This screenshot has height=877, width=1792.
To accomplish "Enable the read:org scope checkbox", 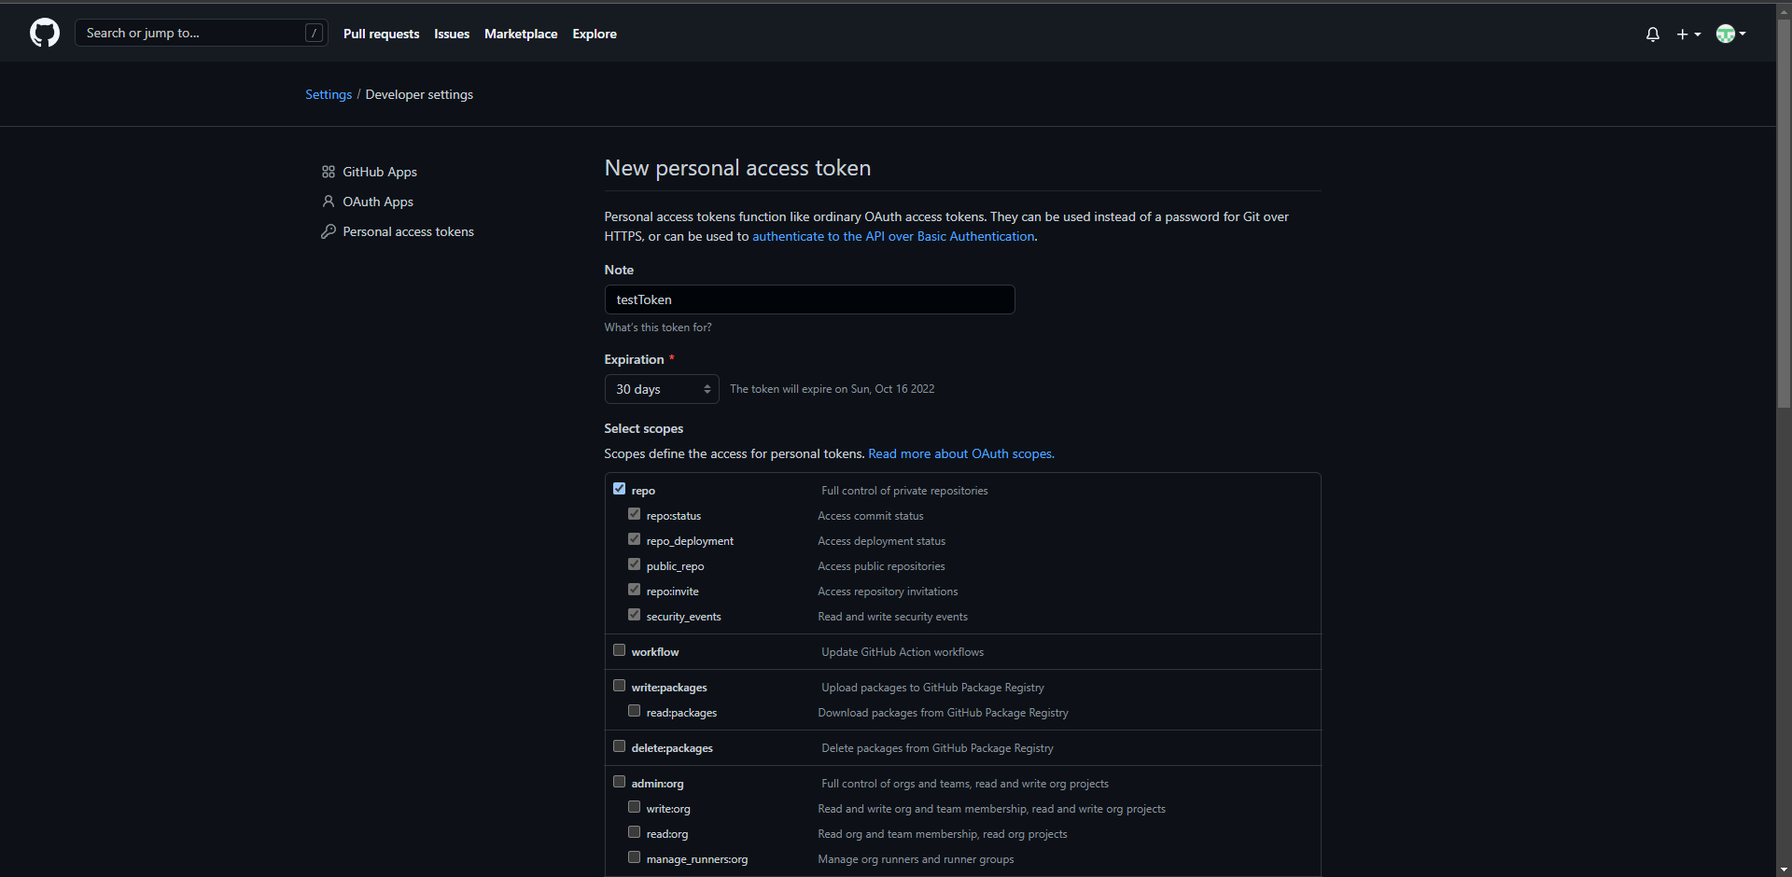I will coord(634,832).
